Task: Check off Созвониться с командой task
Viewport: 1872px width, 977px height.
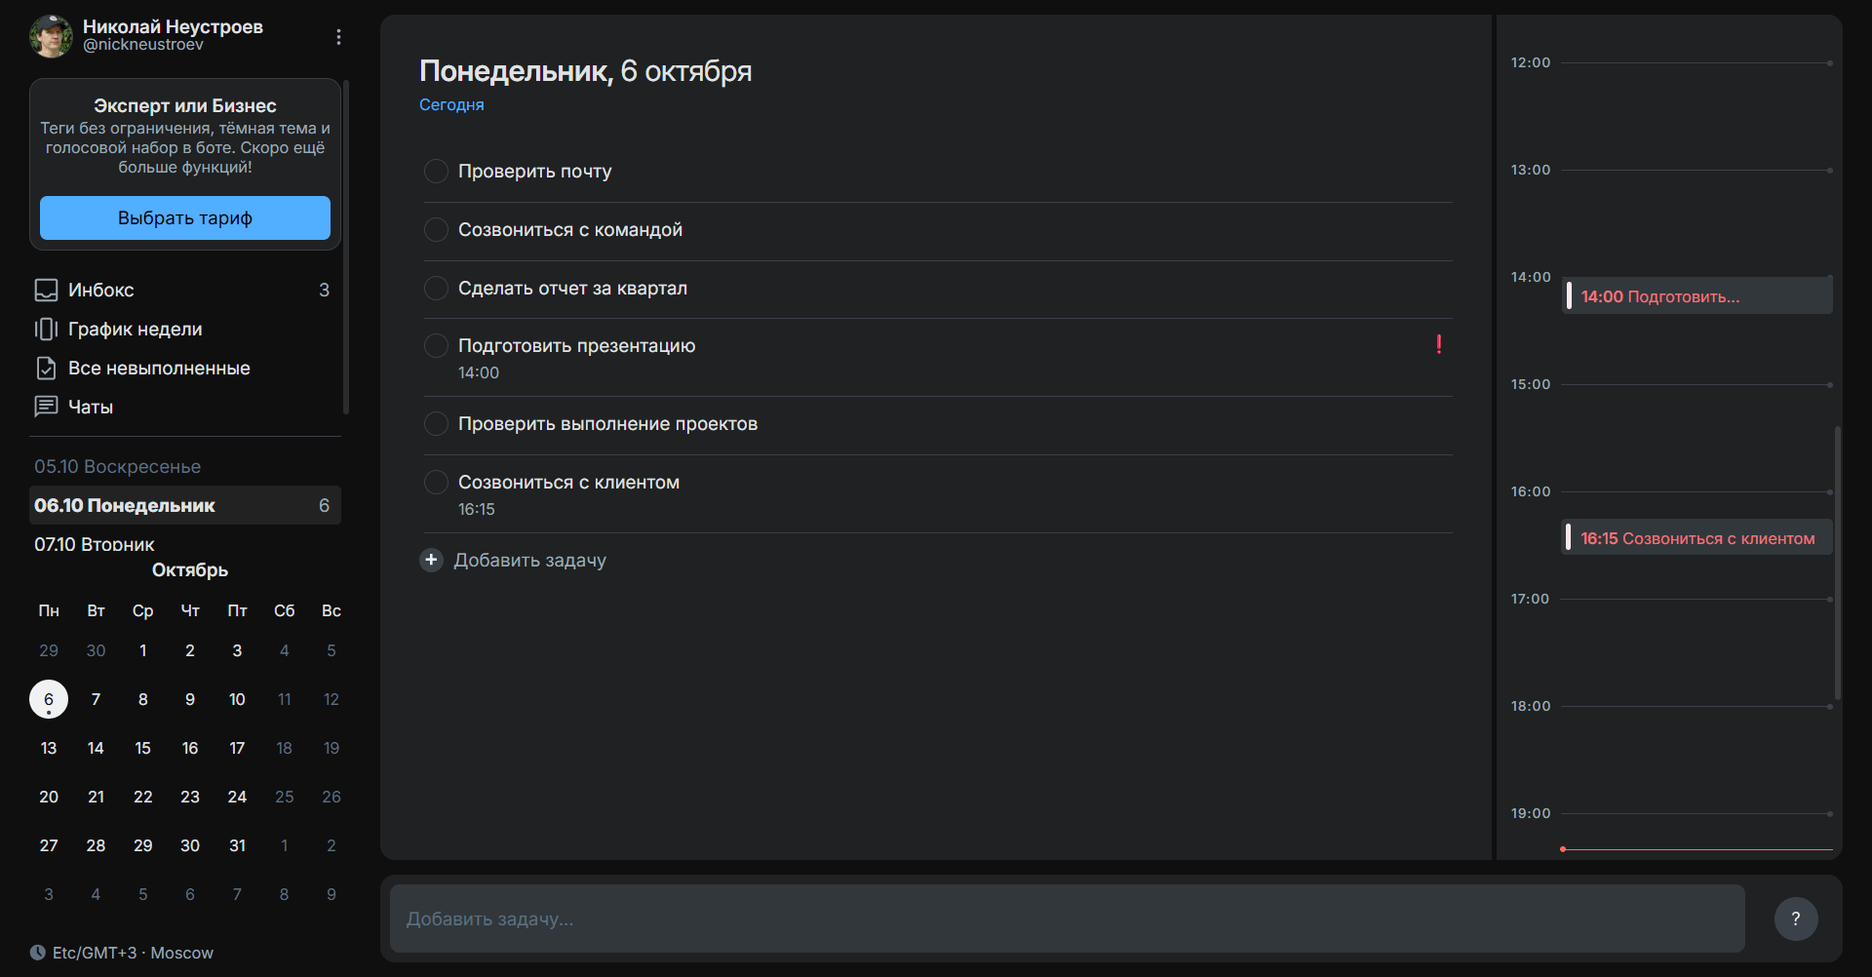Action: 436,230
